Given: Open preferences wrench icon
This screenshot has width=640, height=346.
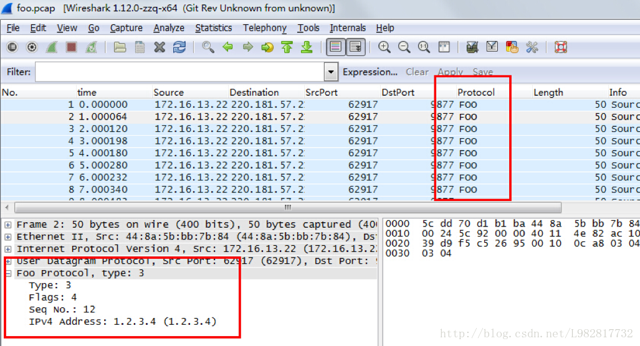Looking at the screenshot, I should (x=532, y=47).
